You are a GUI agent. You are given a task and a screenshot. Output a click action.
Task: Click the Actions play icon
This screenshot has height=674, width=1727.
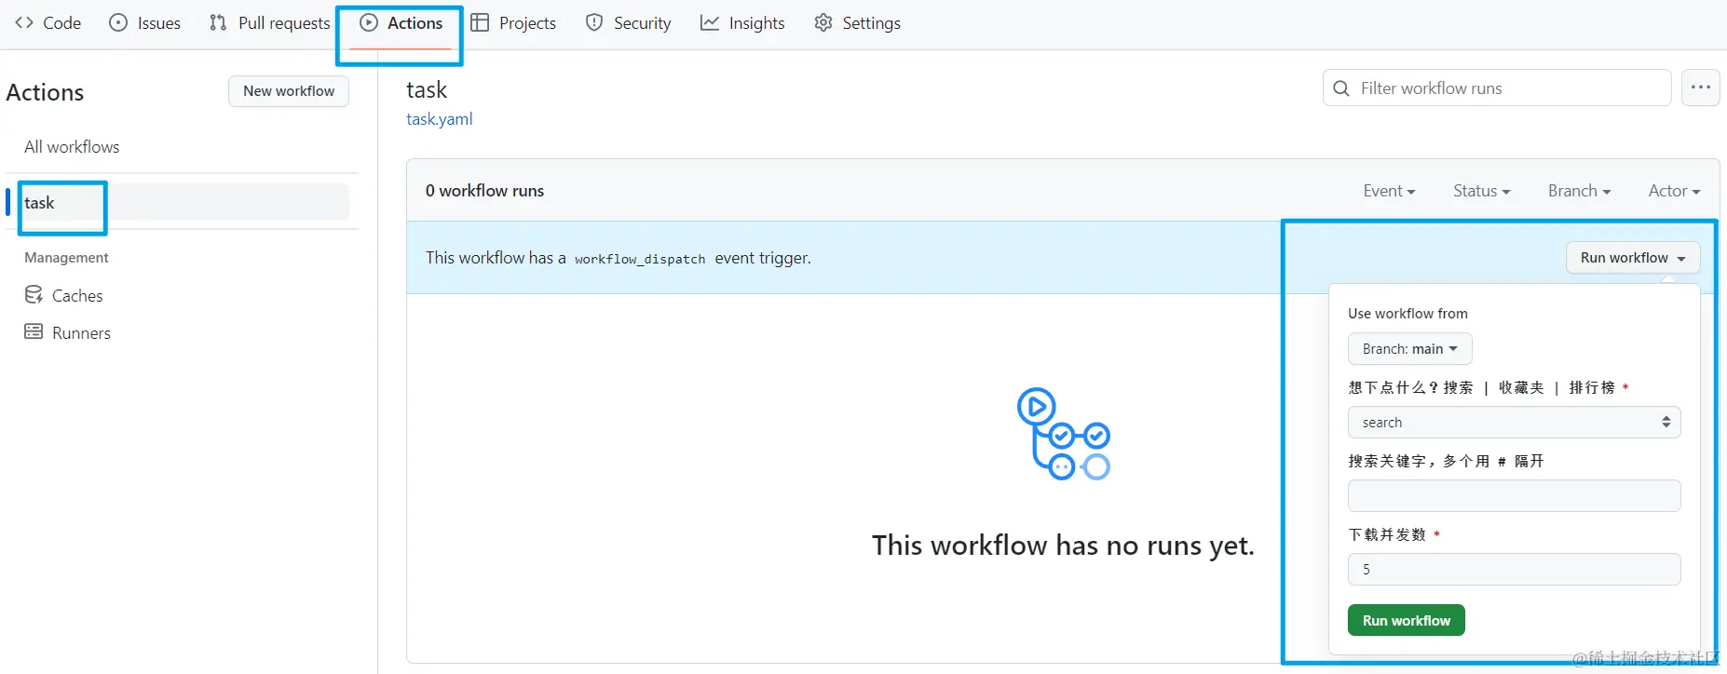(369, 22)
